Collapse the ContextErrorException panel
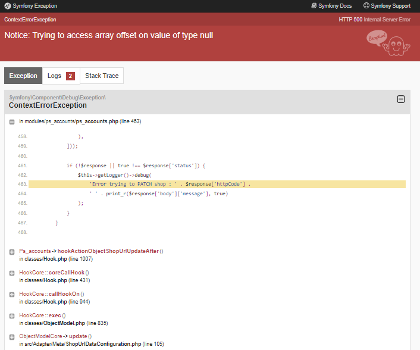This screenshot has height=350, width=420. 401,99
